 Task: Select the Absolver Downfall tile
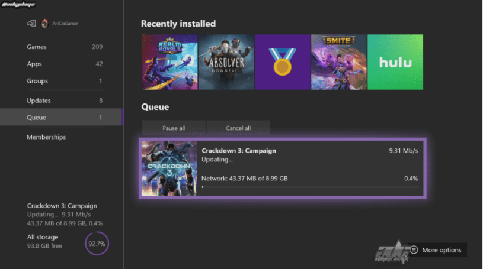click(226, 62)
